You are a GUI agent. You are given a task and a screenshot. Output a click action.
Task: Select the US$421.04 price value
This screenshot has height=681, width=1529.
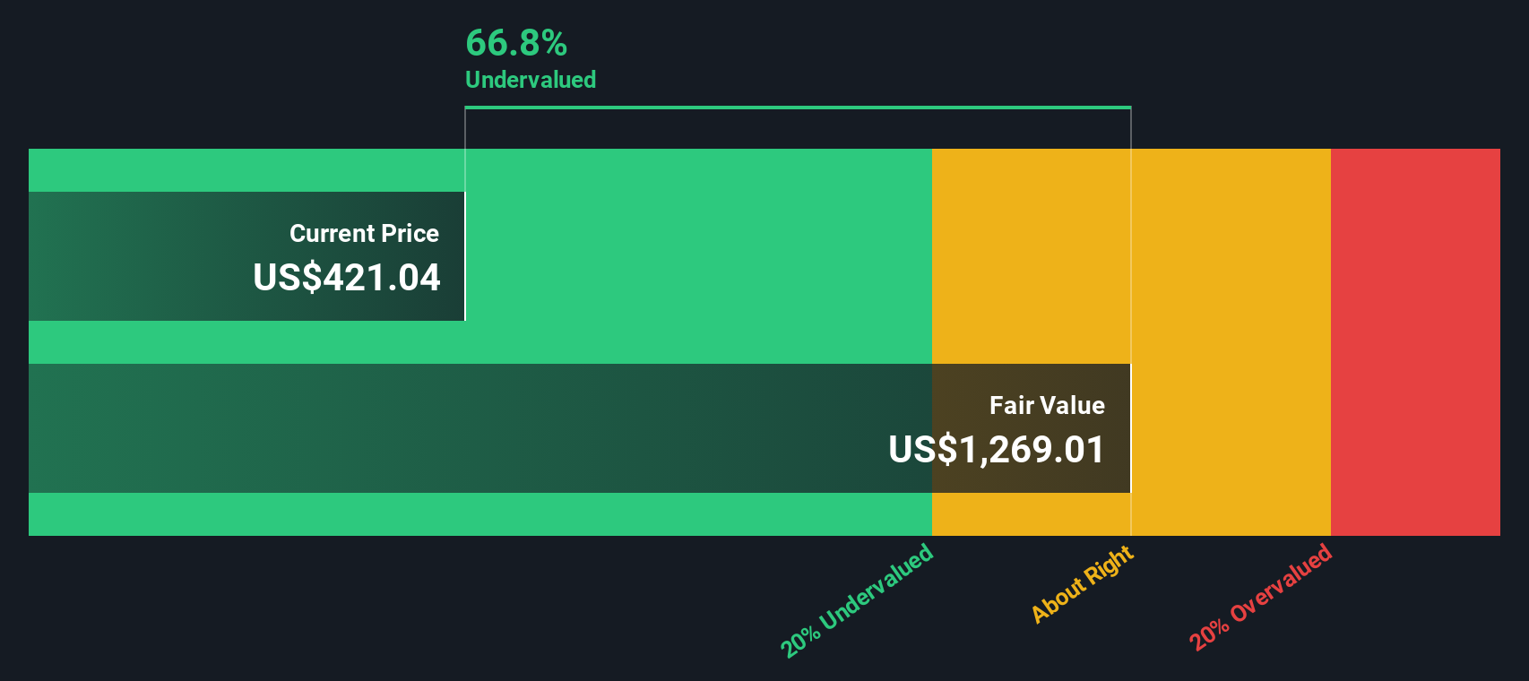pyautogui.click(x=347, y=278)
